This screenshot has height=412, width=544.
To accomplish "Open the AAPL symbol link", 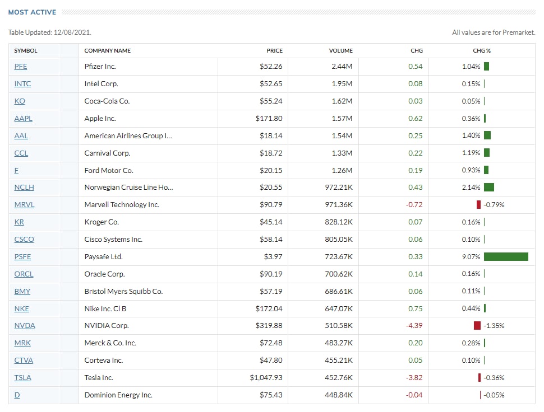I will pos(23,119).
